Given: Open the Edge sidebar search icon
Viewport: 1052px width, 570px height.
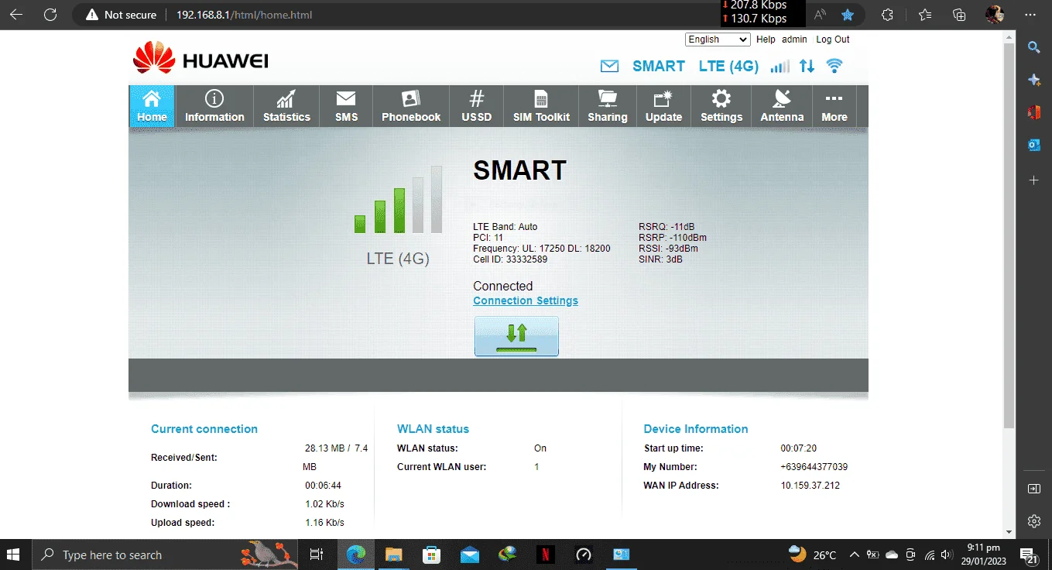Looking at the screenshot, I should [1033, 48].
